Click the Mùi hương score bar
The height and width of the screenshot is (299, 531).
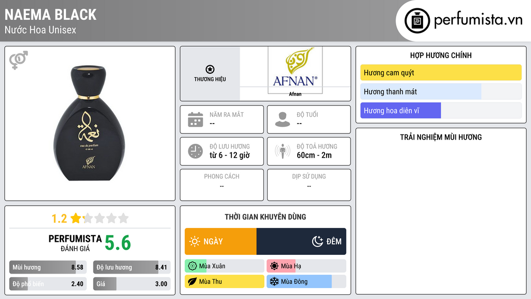point(48,268)
